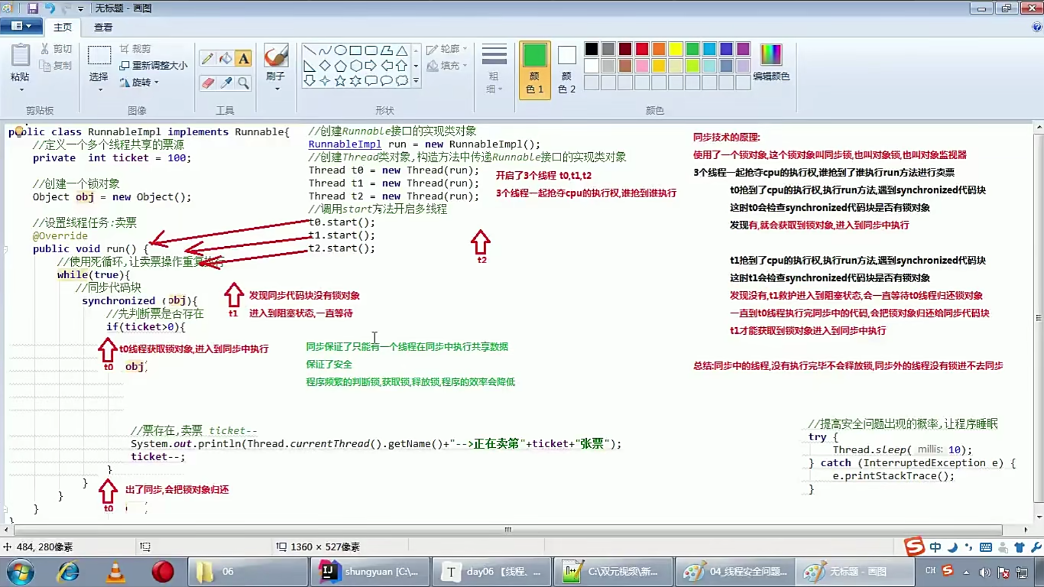The image size is (1044, 587).
Task: Switch to the View ribbon tab
Action: [x=103, y=27]
